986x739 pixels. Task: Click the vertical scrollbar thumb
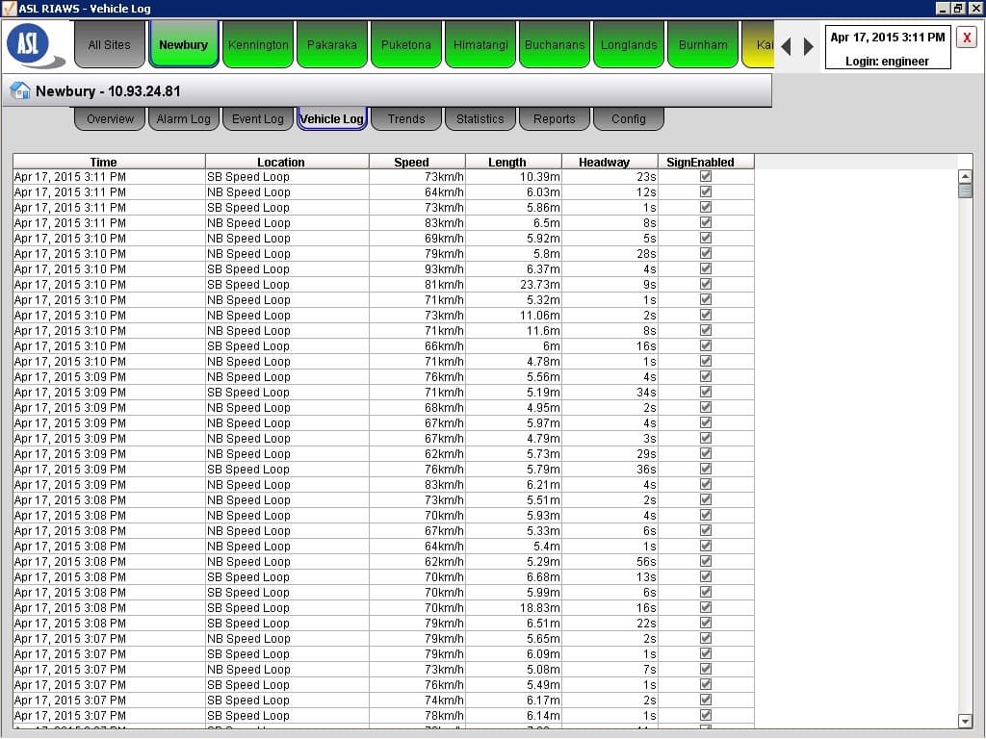click(x=965, y=191)
